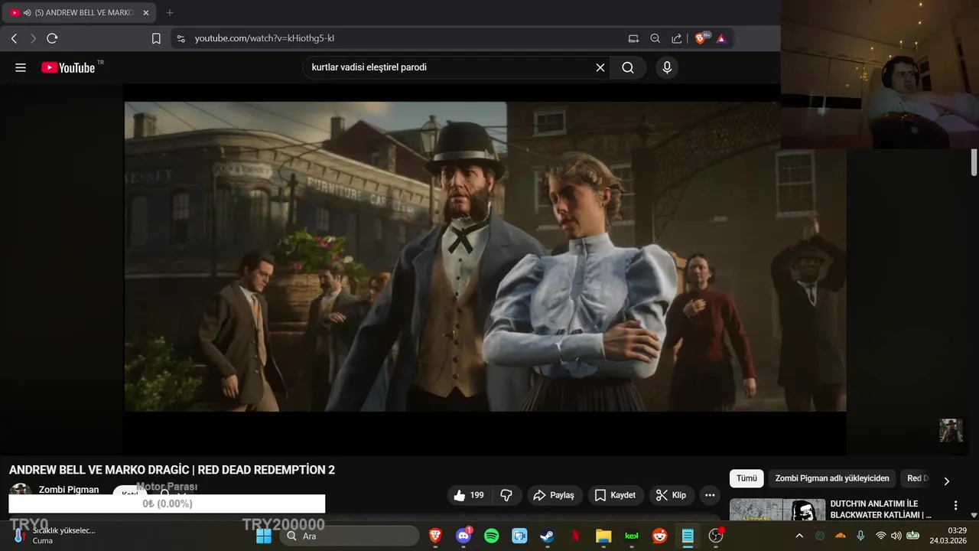Open DUTCH'IN ANLATIMI İLE BLACKWATER KATLİAMI title

pos(880,510)
